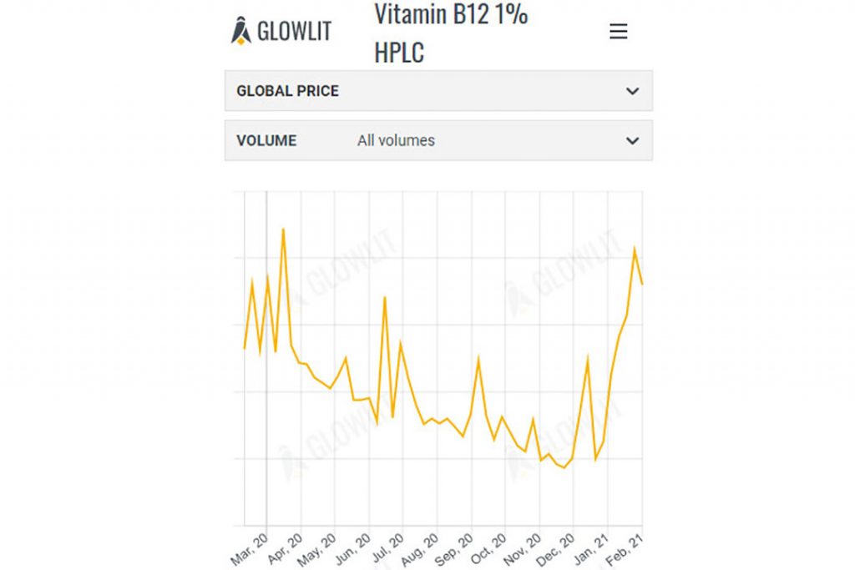Click the price spike before Jul 2020
Image resolution: width=855 pixels, height=570 pixels.
click(384, 297)
